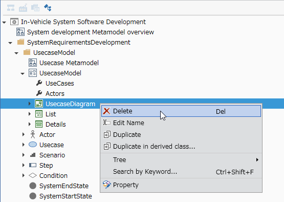Select the List tree item label
Image resolution: width=284 pixels, height=202 pixels.
coord(51,114)
